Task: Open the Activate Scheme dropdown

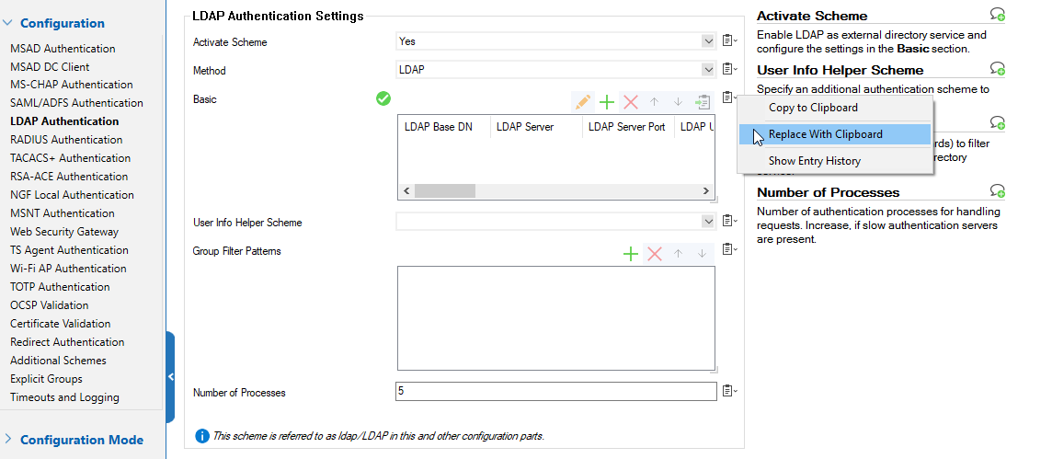Action: (707, 40)
